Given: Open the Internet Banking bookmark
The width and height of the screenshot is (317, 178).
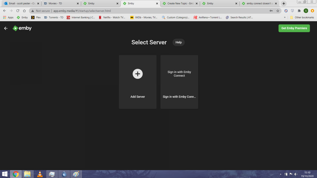Looking at the screenshot, I should [x=81, y=17].
